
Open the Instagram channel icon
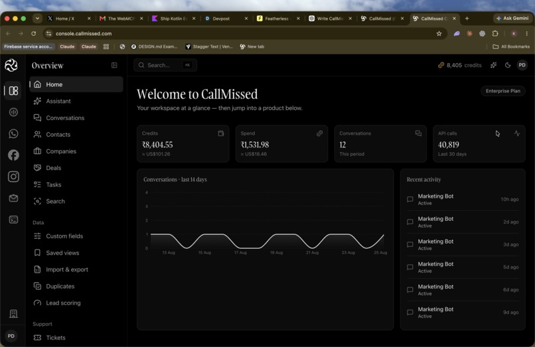coord(13,176)
